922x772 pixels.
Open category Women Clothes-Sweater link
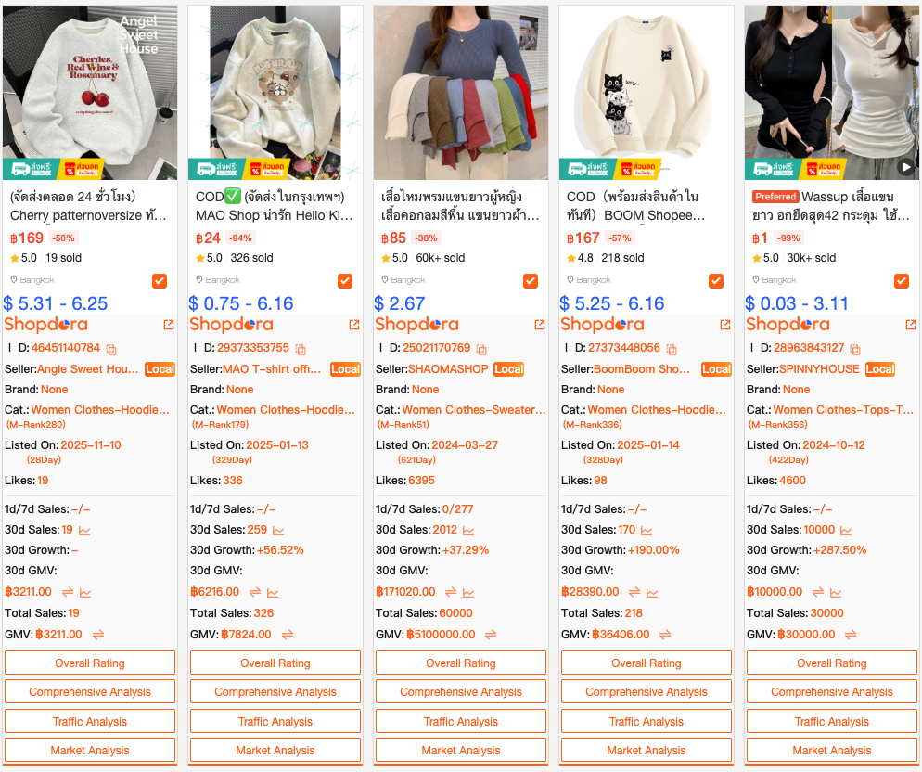pyautogui.click(x=474, y=409)
